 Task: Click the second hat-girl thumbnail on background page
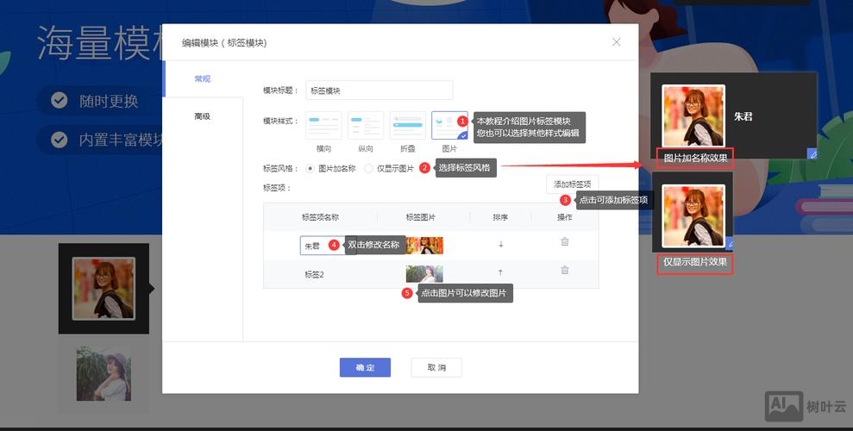(x=103, y=374)
